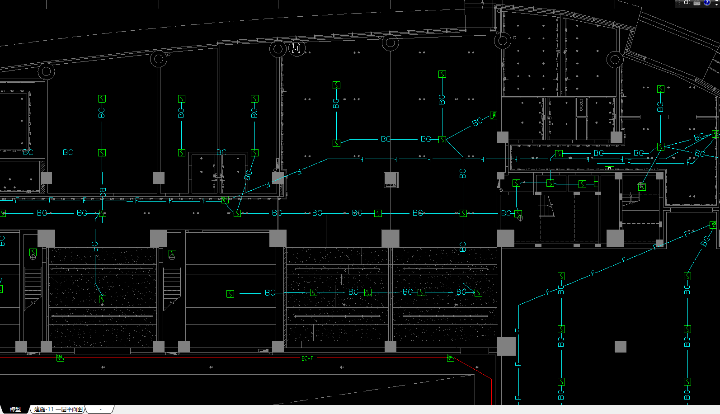The height and width of the screenshot is (414, 720).
Task: Open the on-screen keyboard icon in language bar
Action: point(697,3)
